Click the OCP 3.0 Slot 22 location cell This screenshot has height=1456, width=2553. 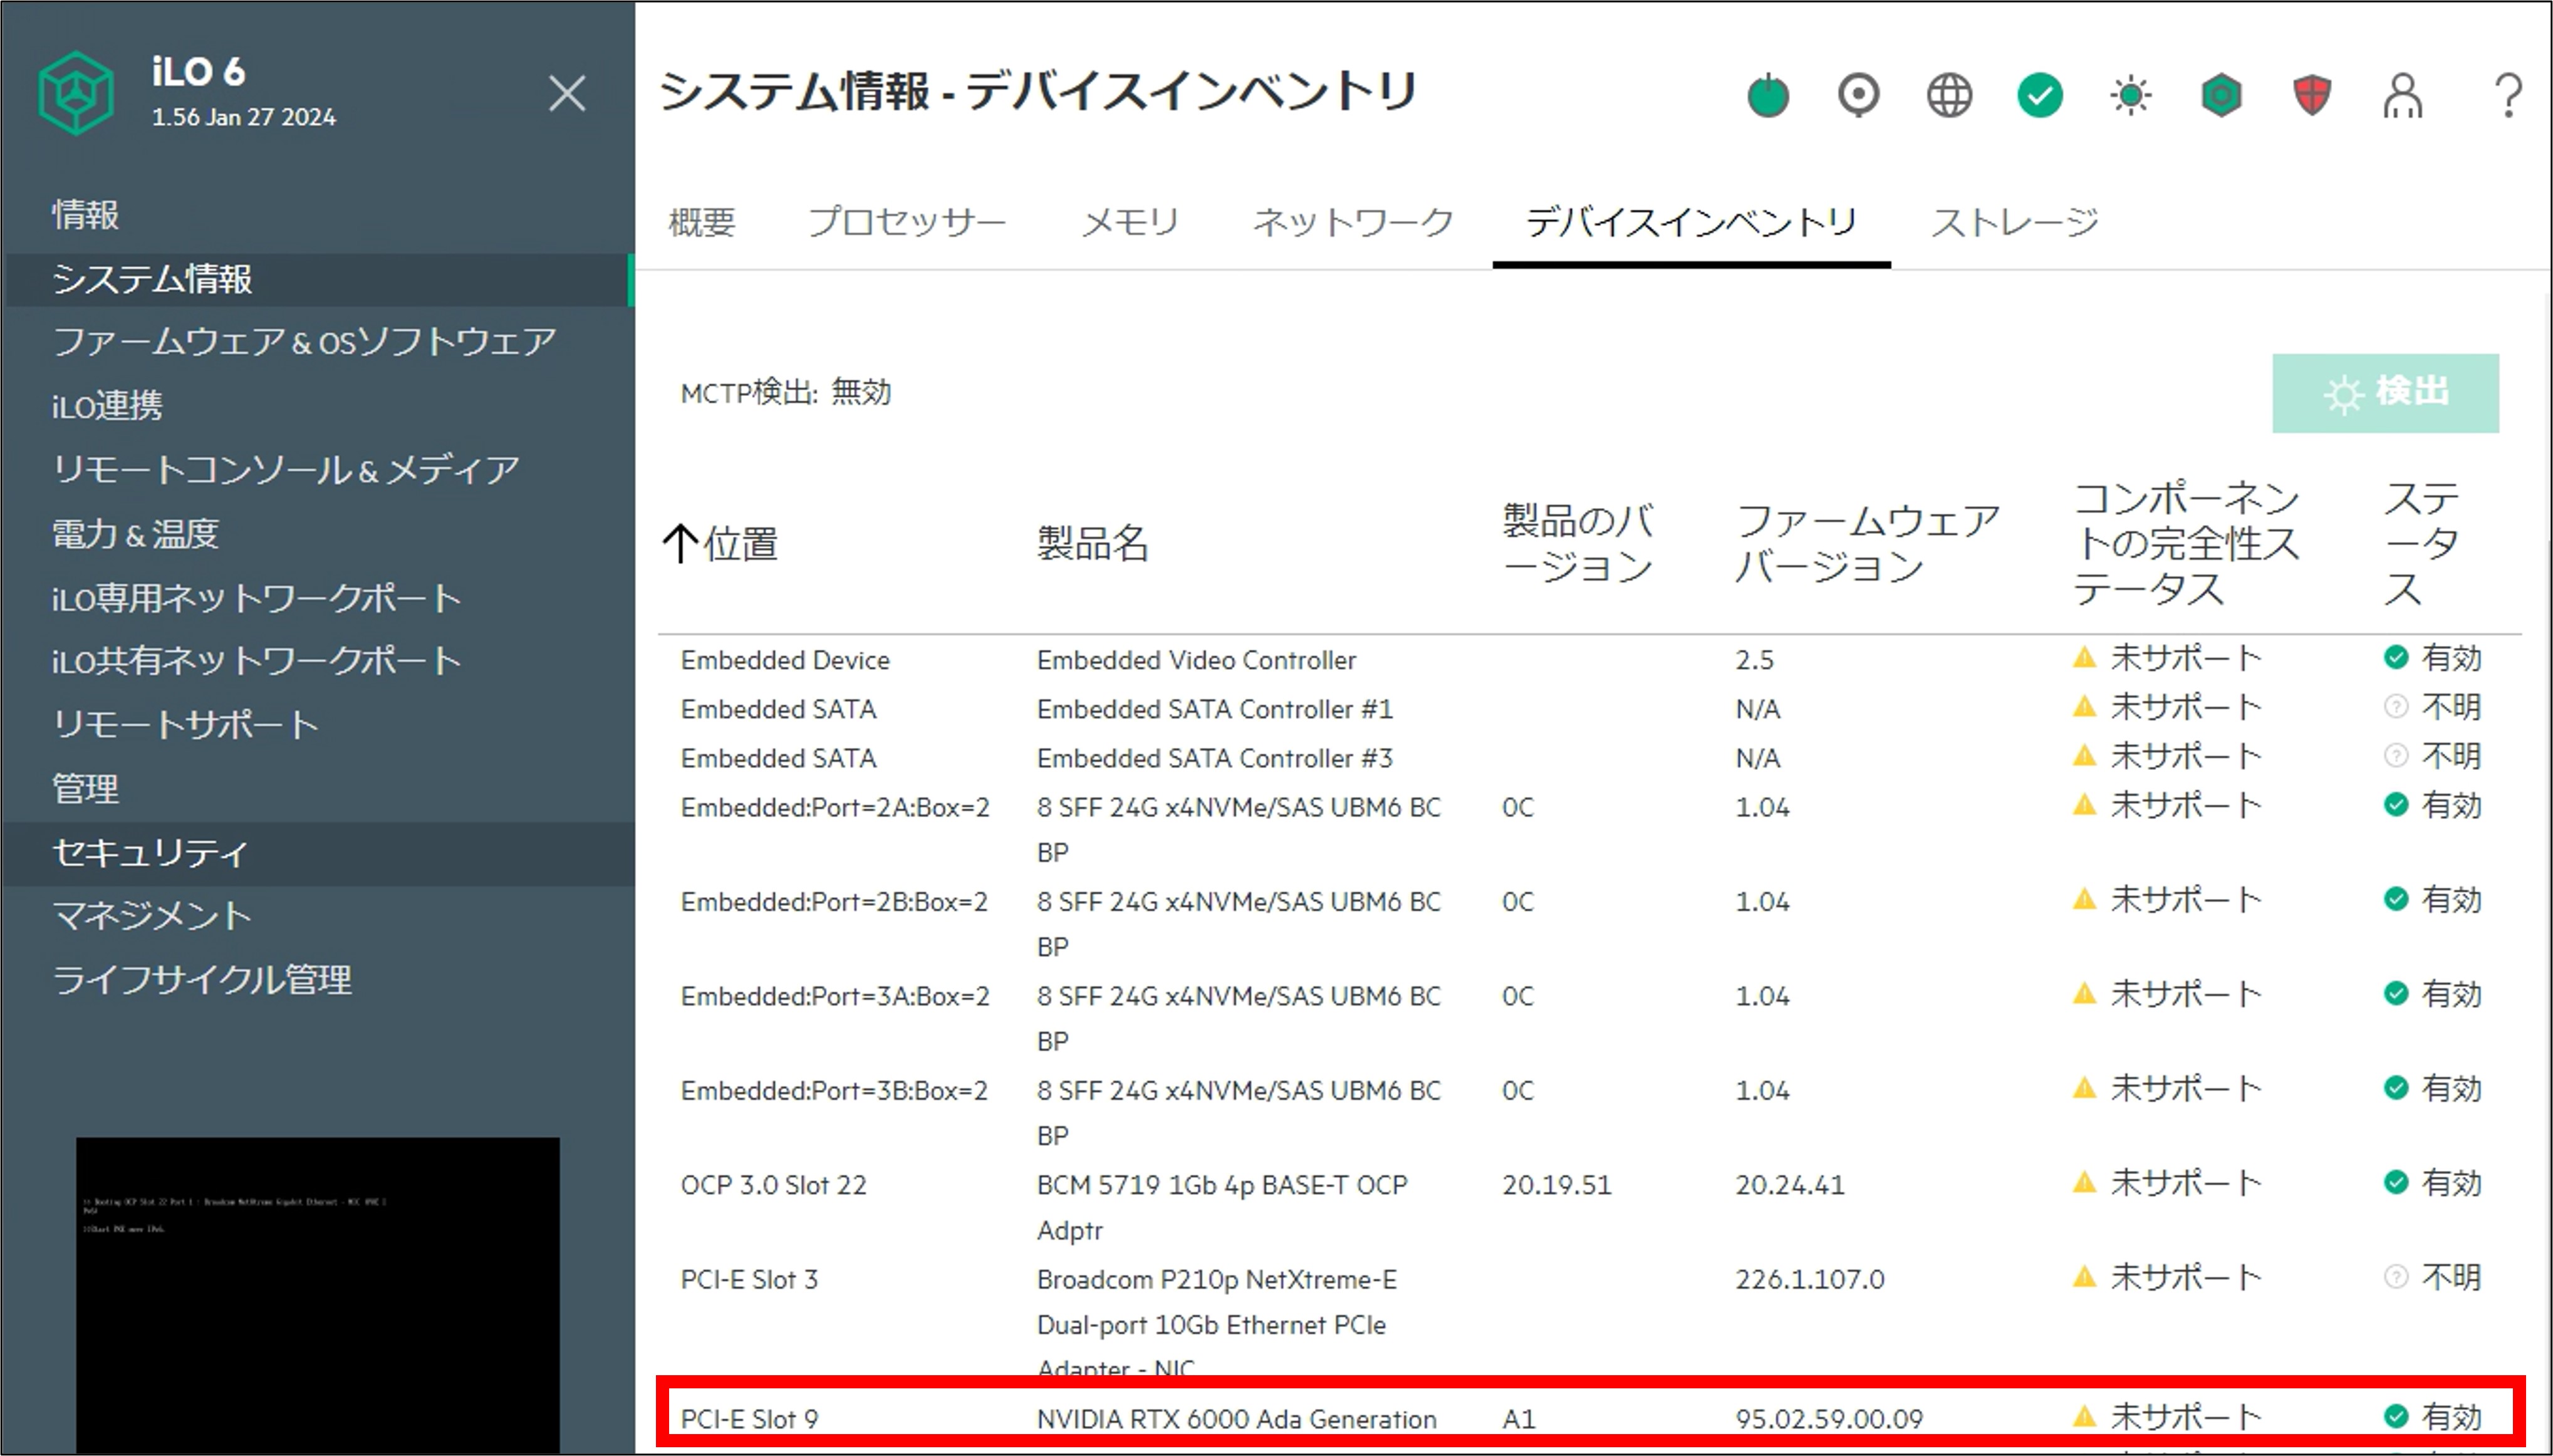click(773, 1185)
